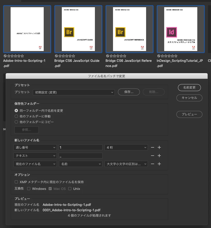The height and width of the screenshot is (228, 211).
Task: Remove the 現在のファイル名 row with minus icon
Action: point(153,164)
